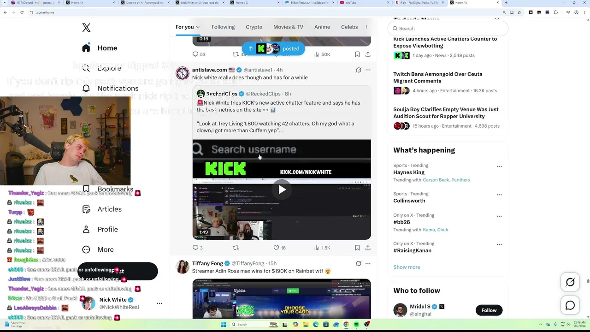Open the More menu in the sidebar
590x332 pixels.
pyautogui.click(x=98, y=249)
